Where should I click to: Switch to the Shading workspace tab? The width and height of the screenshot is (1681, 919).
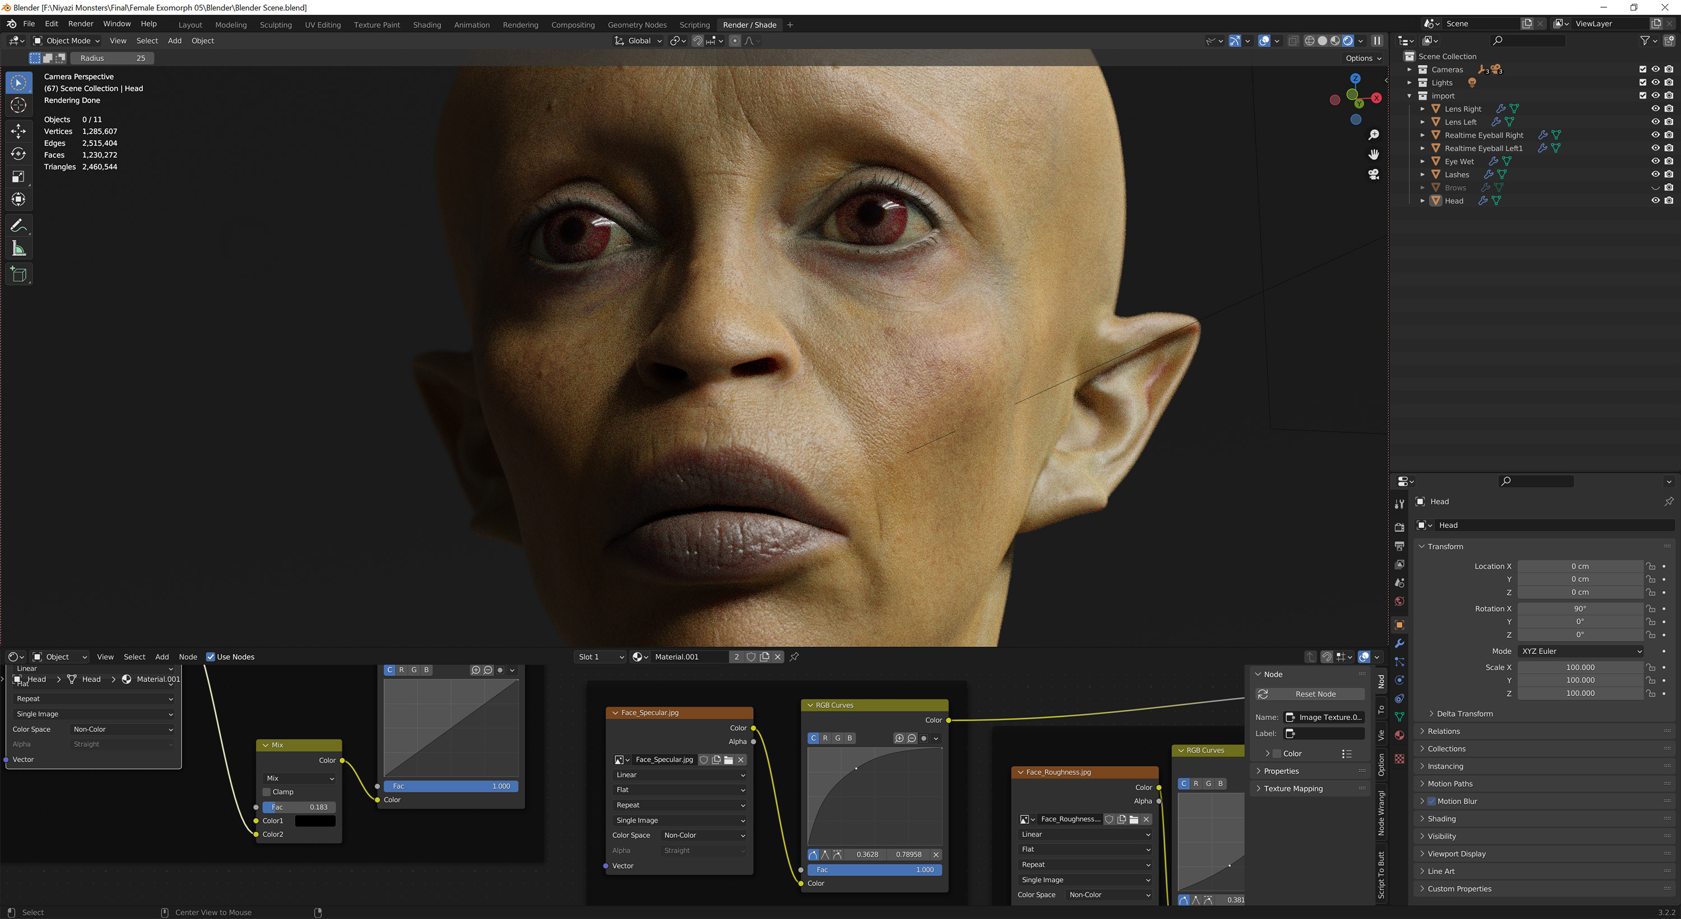[x=427, y=25]
